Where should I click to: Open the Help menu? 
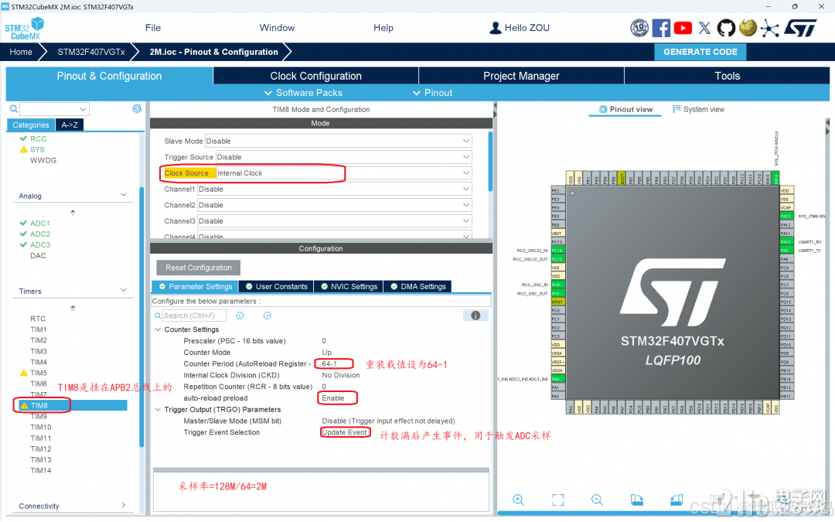(x=383, y=28)
